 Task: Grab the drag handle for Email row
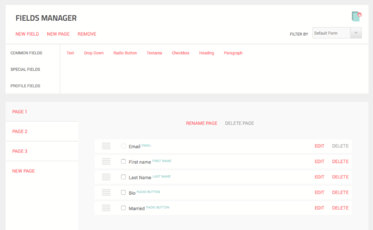pos(106,146)
